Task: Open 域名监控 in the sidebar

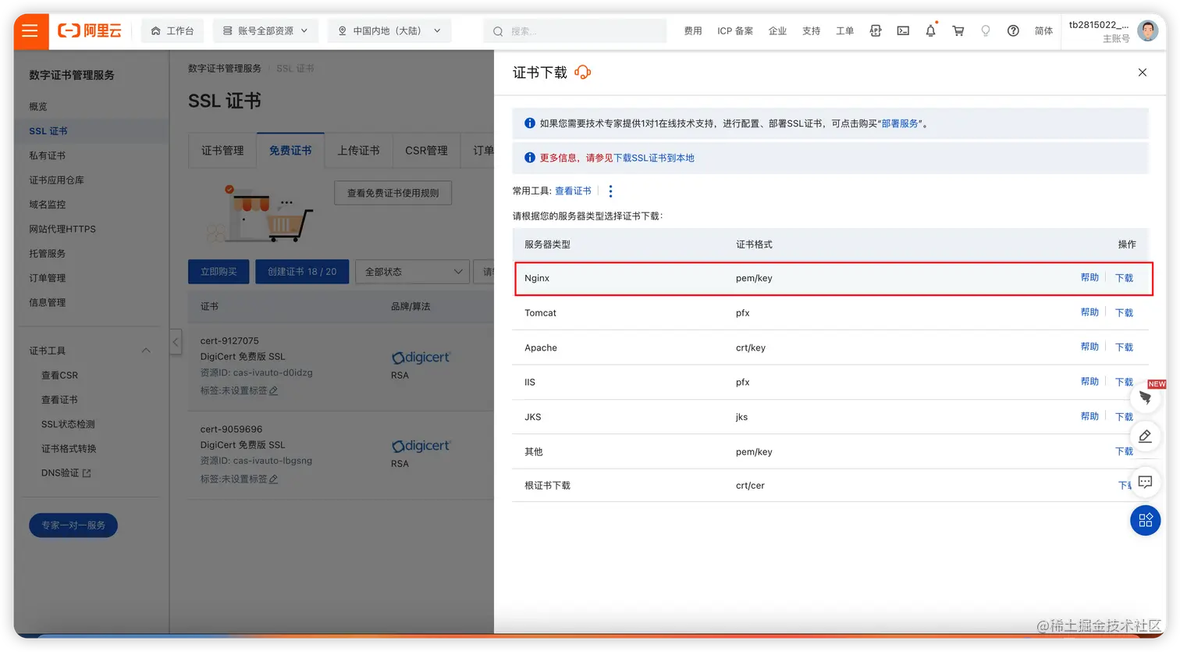Action: [x=48, y=205]
